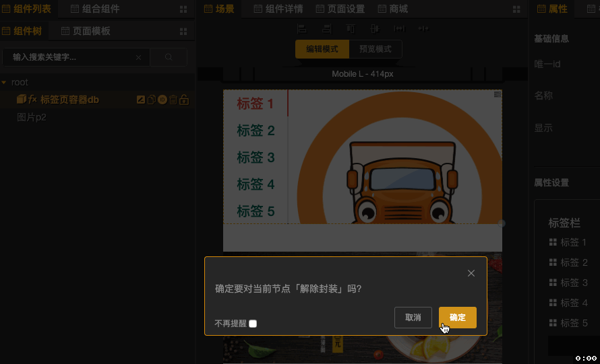The height and width of the screenshot is (364, 600).
Task: Click the trash delete icon on 标签页容器db
Action: tap(173, 100)
